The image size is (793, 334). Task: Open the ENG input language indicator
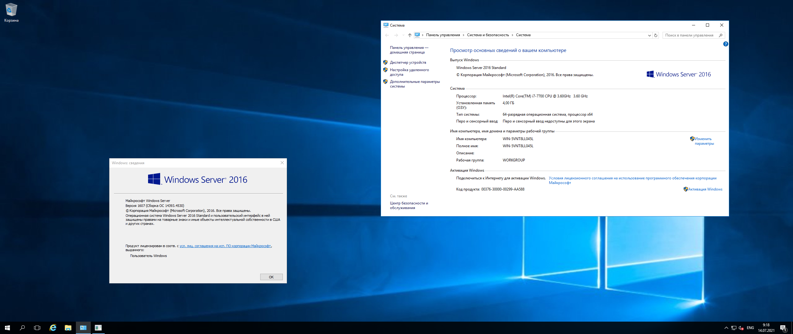[750, 328]
